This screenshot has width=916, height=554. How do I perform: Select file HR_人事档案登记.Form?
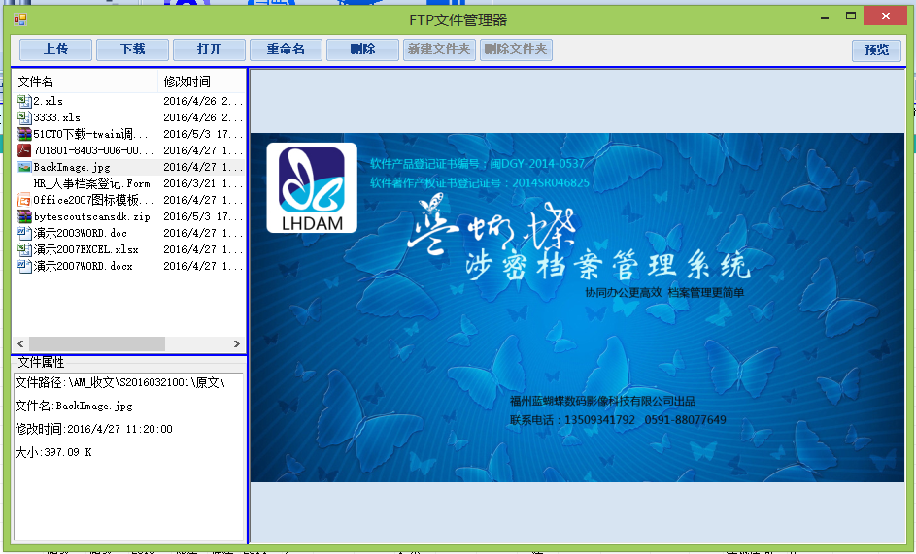[91, 183]
